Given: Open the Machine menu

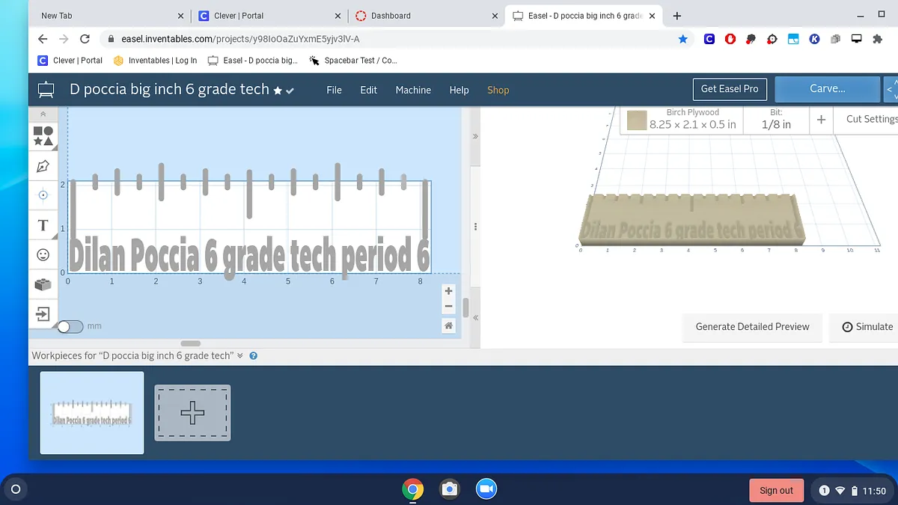Looking at the screenshot, I should click(413, 90).
